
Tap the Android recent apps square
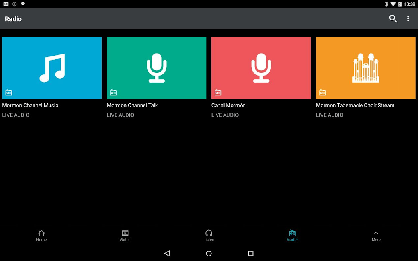[x=250, y=253]
